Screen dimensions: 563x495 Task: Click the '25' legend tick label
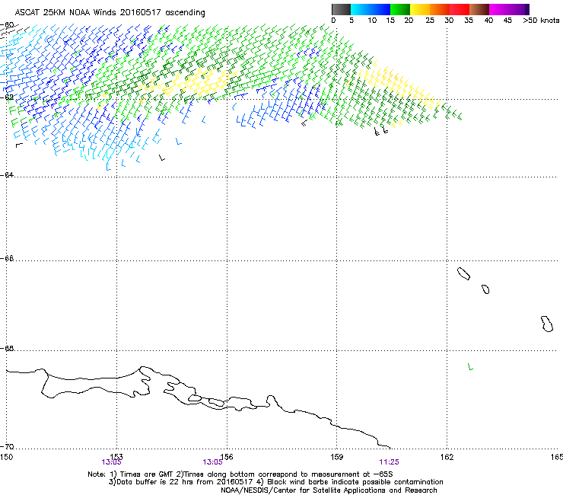[430, 21]
